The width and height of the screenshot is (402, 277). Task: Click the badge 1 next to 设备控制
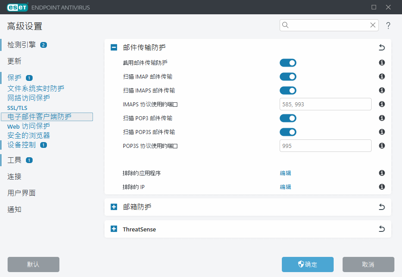(x=43, y=145)
